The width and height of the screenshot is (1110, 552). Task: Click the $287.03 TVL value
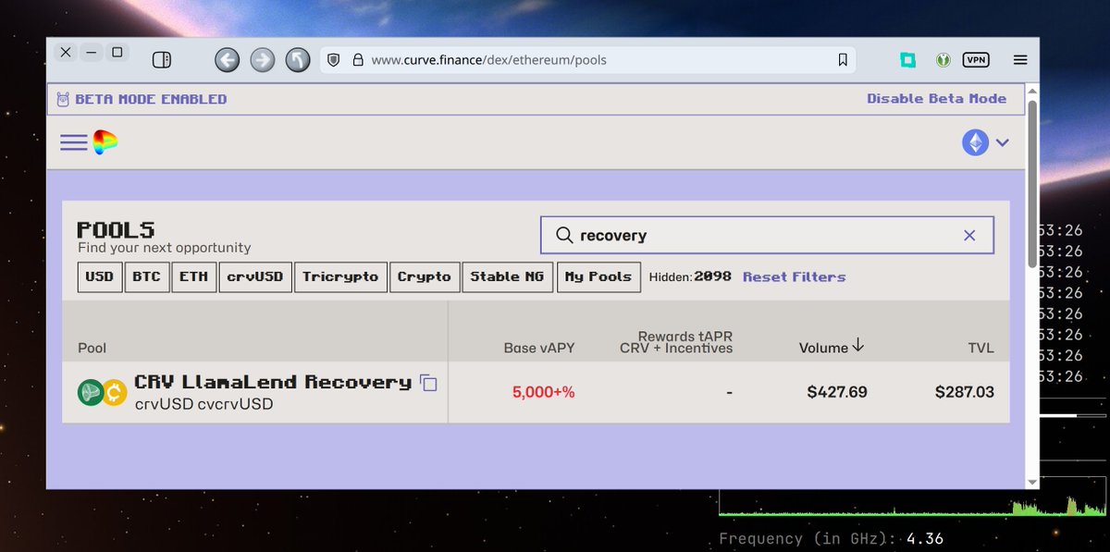pos(965,392)
